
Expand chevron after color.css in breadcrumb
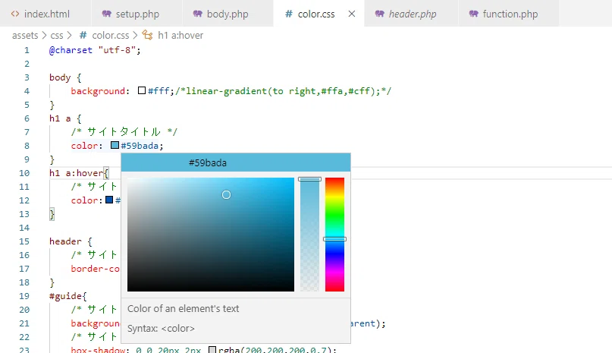[135, 35]
